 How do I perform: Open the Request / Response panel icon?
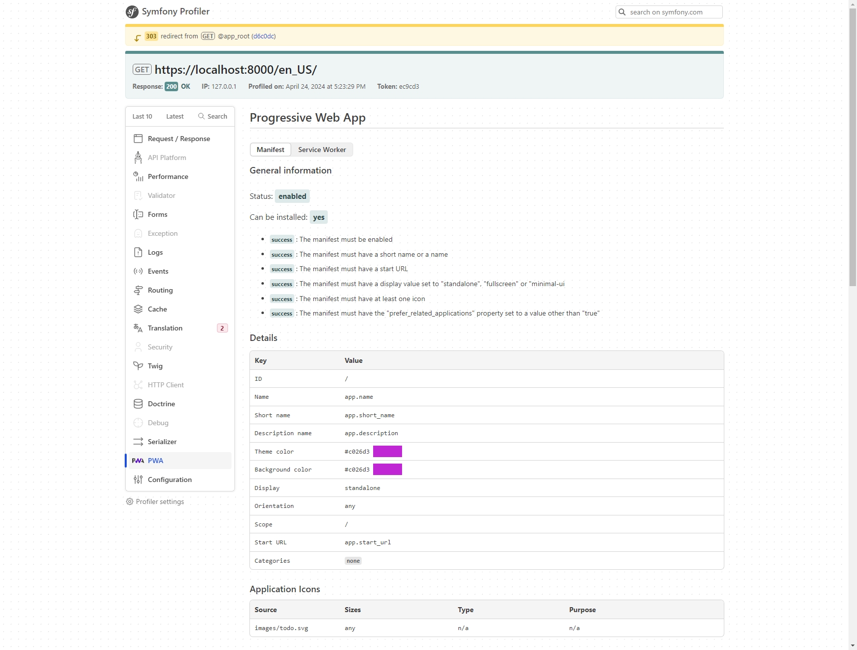pyautogui.click(x=138, y=139)
